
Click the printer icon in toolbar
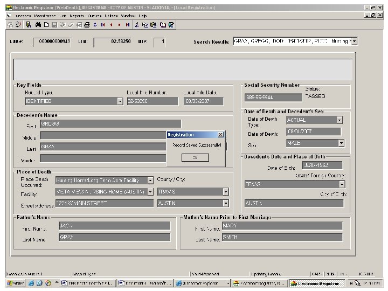click(87, 25)
